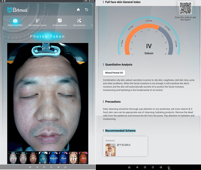The width and height of the screenshot is (201, 170).
Task: Select the PPL face thumbnail
Action: [x=24, y=158]
